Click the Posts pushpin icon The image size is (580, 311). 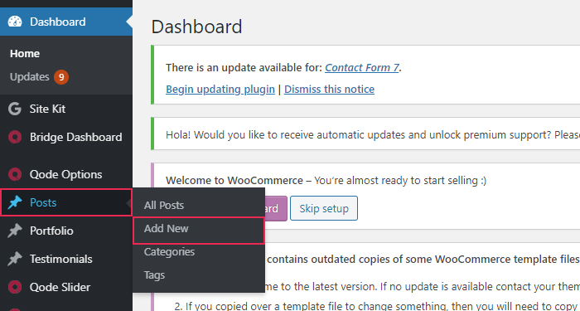(15, 202)
